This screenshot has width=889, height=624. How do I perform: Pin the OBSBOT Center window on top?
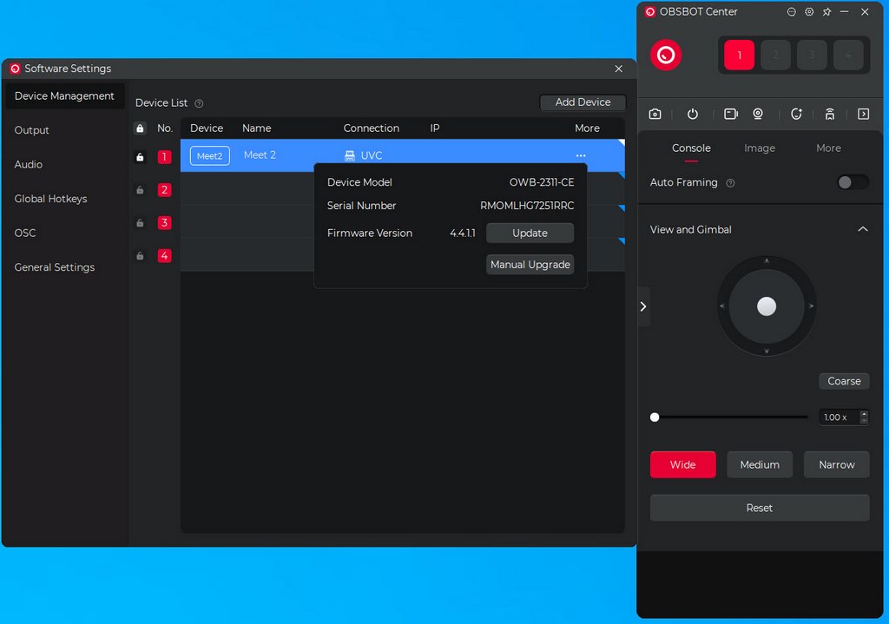826,12
